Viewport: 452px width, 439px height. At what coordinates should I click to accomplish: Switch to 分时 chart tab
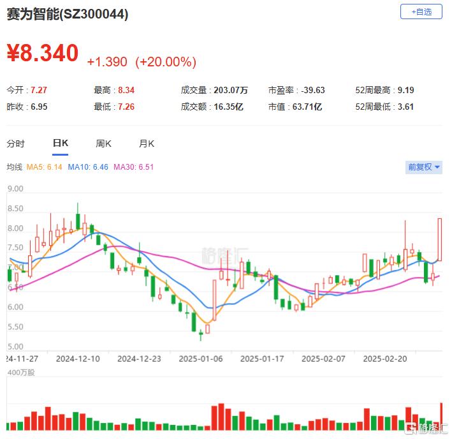point(16,144)
